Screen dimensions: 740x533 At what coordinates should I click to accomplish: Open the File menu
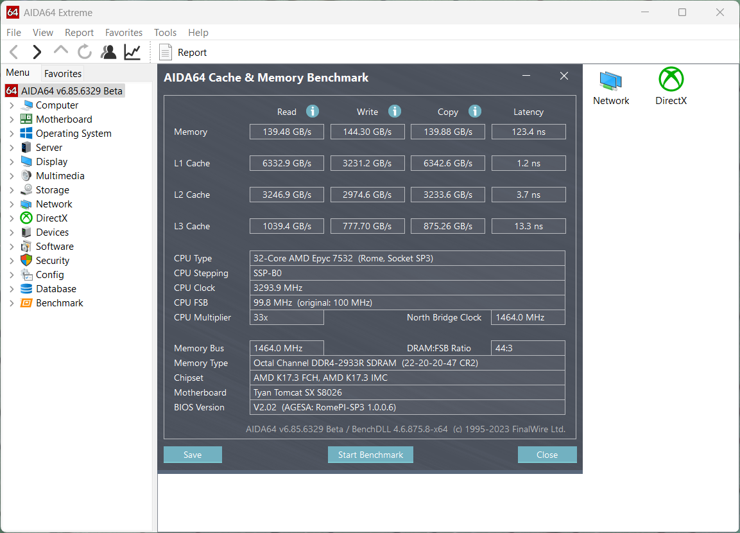tap(13, 33)
